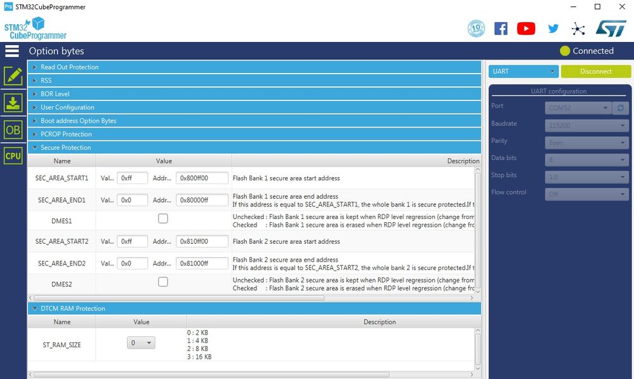Click the DMES1 row name
634x379 pixels.
point(62,221)
